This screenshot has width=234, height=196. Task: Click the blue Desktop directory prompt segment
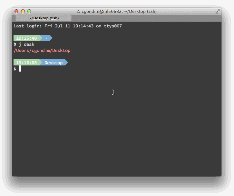[x=54, y=63]
